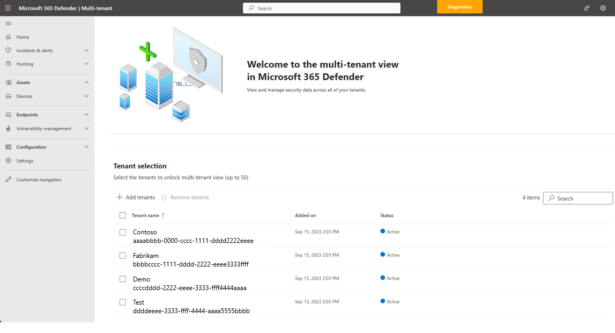The width and height of the screenshot is (615, 333).
Task: Click the Endpoints icon in sidebar
Action: (8, 115)
